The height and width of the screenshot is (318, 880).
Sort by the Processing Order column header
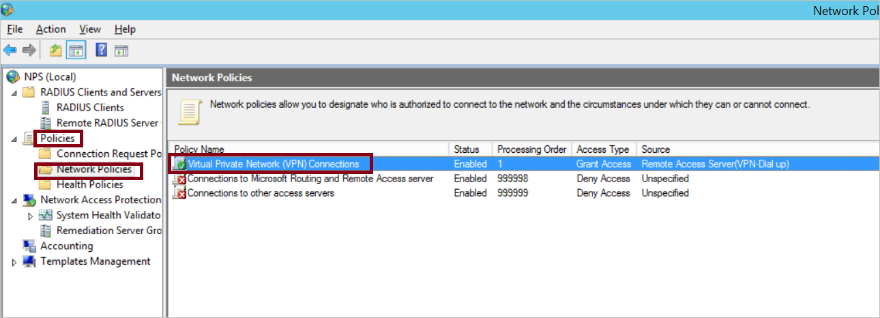tap(532, 149)
